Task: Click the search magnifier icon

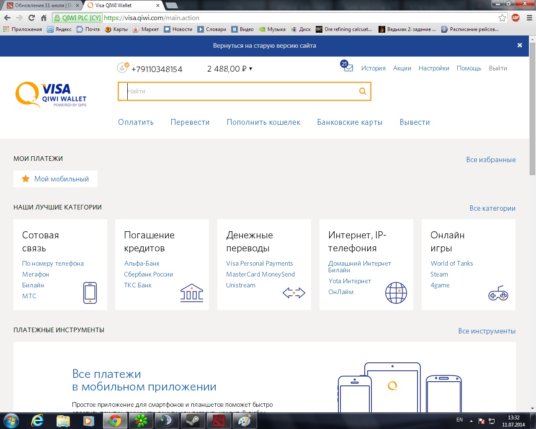Action: (x=363, y=91)
